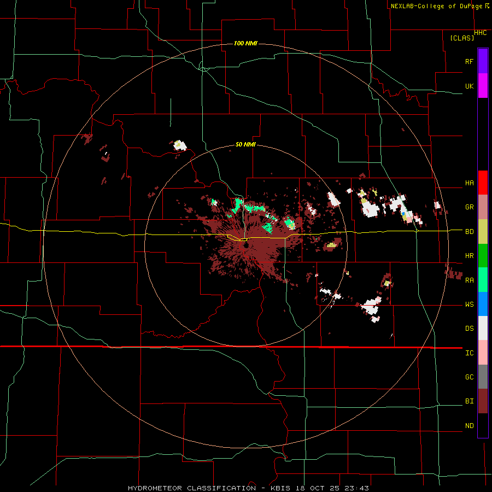Select the BD yellow legend swatch
492x492 pixels.
483,231
